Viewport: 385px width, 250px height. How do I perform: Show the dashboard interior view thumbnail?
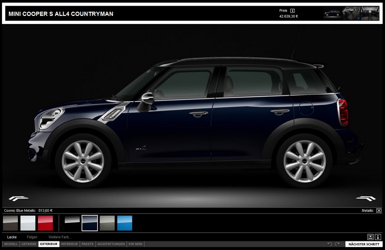[x=370, y=13]
